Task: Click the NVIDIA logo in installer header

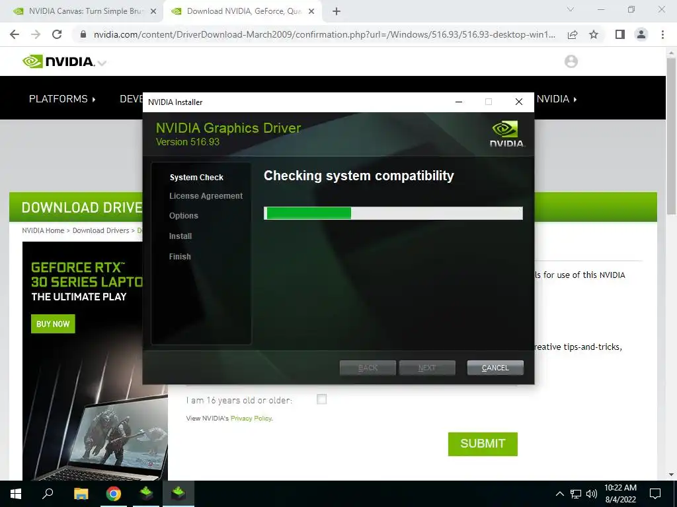Action: click(x=507, y=134)
